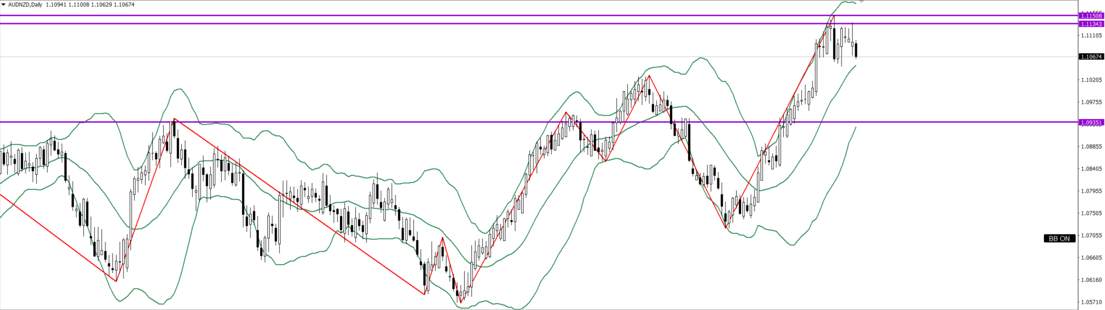
Task: Click the 1.08405 price axis label
Action: pos(1091,169)
